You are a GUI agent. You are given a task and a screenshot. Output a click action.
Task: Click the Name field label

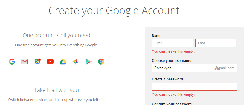[156, 36]
